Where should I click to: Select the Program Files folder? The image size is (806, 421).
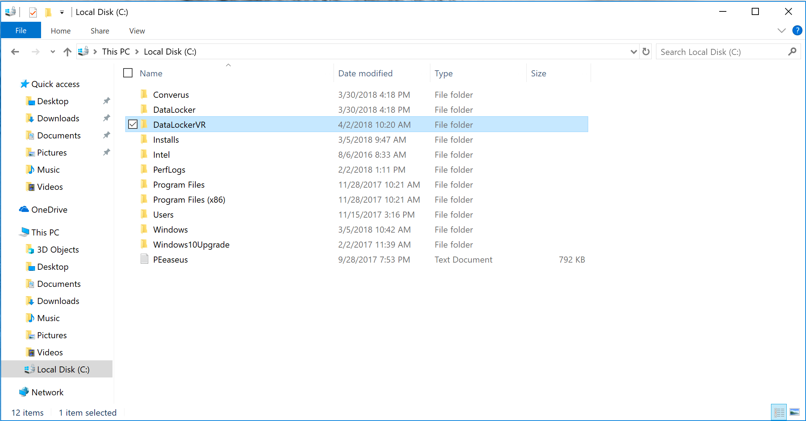pyautogui.click(x=179, y=185)
